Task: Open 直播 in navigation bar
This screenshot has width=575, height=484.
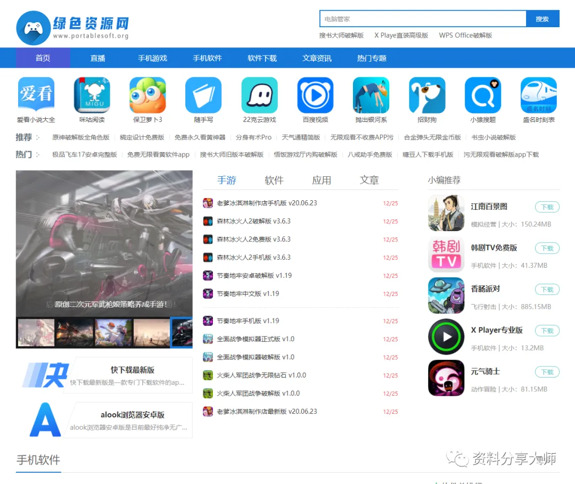Action: (x=97, y=58)
